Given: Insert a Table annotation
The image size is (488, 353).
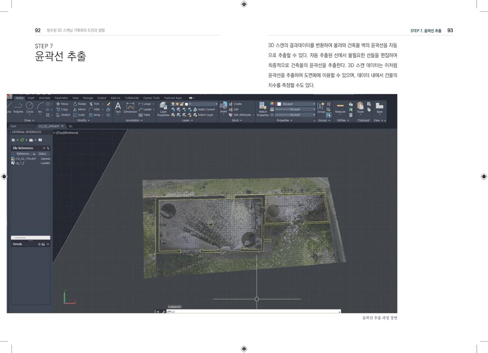Looking at the screenshot, I should click(x=144, y=115).
